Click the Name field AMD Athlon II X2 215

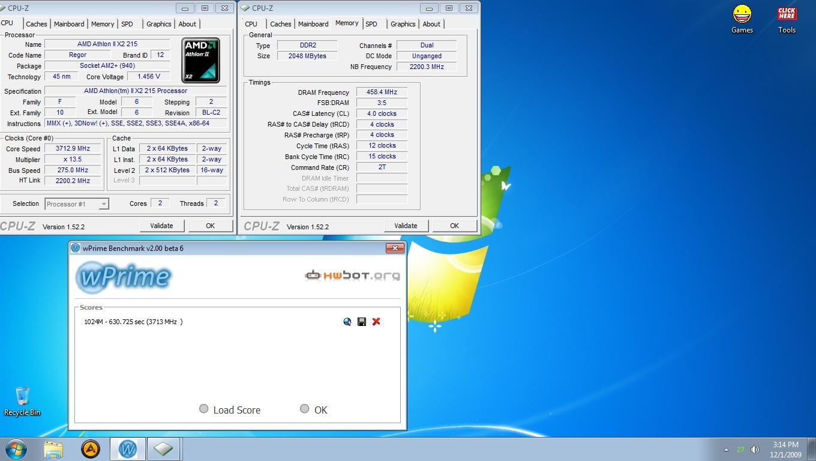[107, 44]
